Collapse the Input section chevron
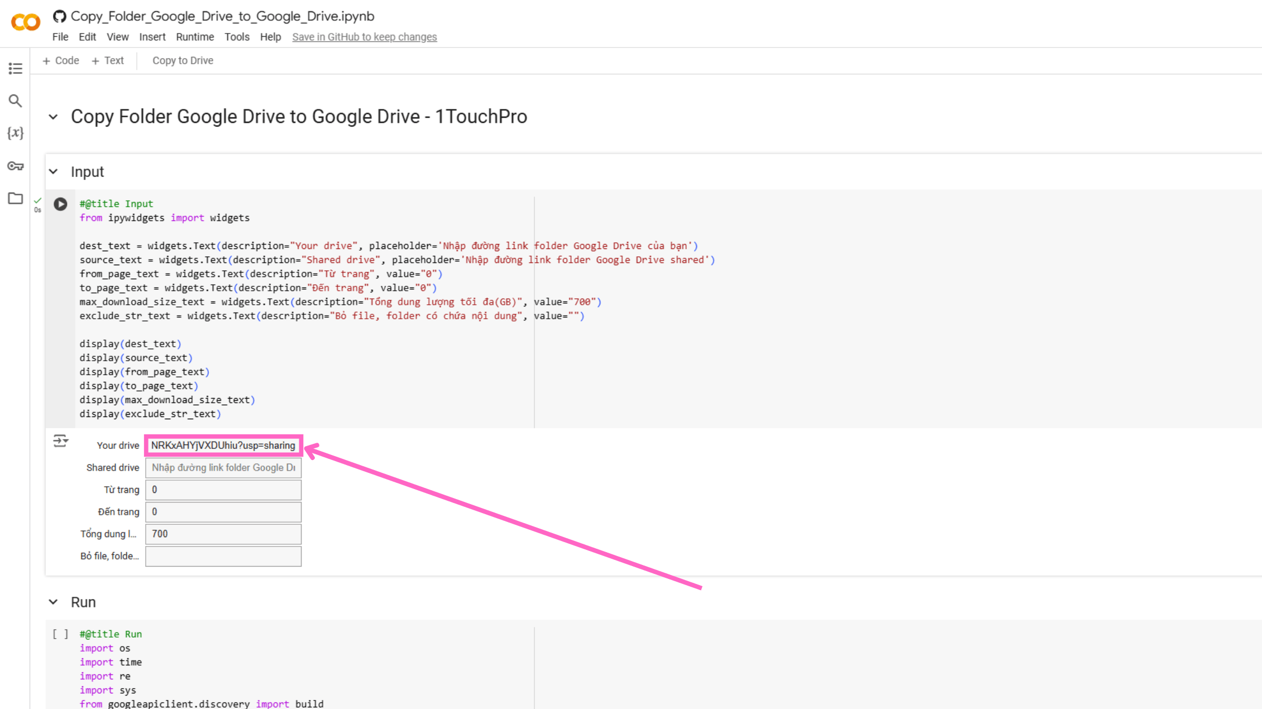The width and height of the screenshot is (1262, 709). coord(54,171)
